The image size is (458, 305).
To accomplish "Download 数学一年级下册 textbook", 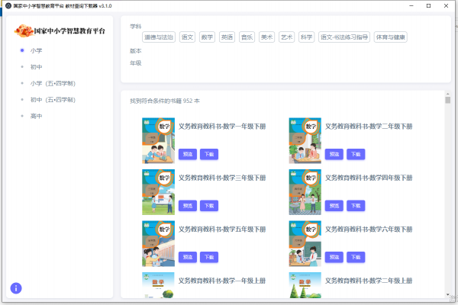I will tap(209, 154).
